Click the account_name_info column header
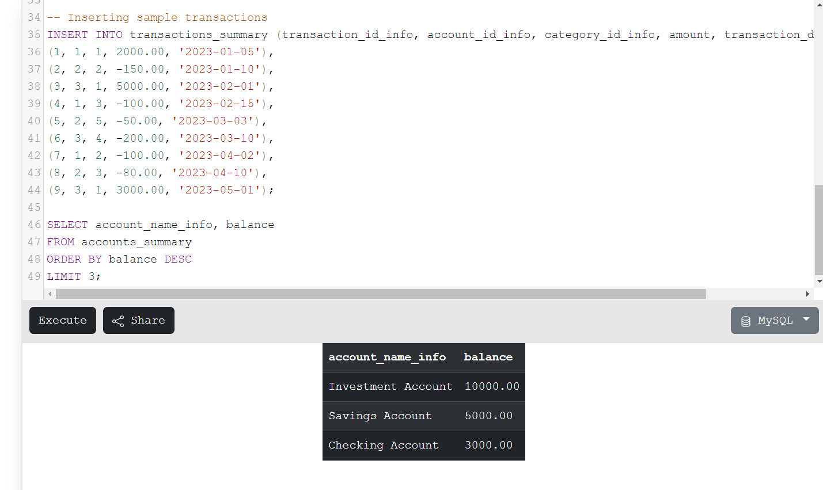The width and height of the screenshot is (823, 490). 387,357
